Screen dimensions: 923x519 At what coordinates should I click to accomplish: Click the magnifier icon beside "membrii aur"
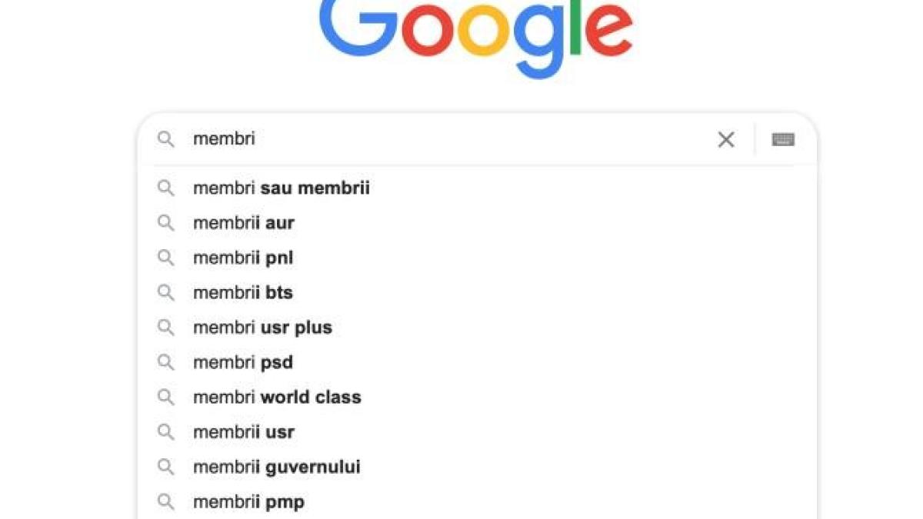point(166,223)
